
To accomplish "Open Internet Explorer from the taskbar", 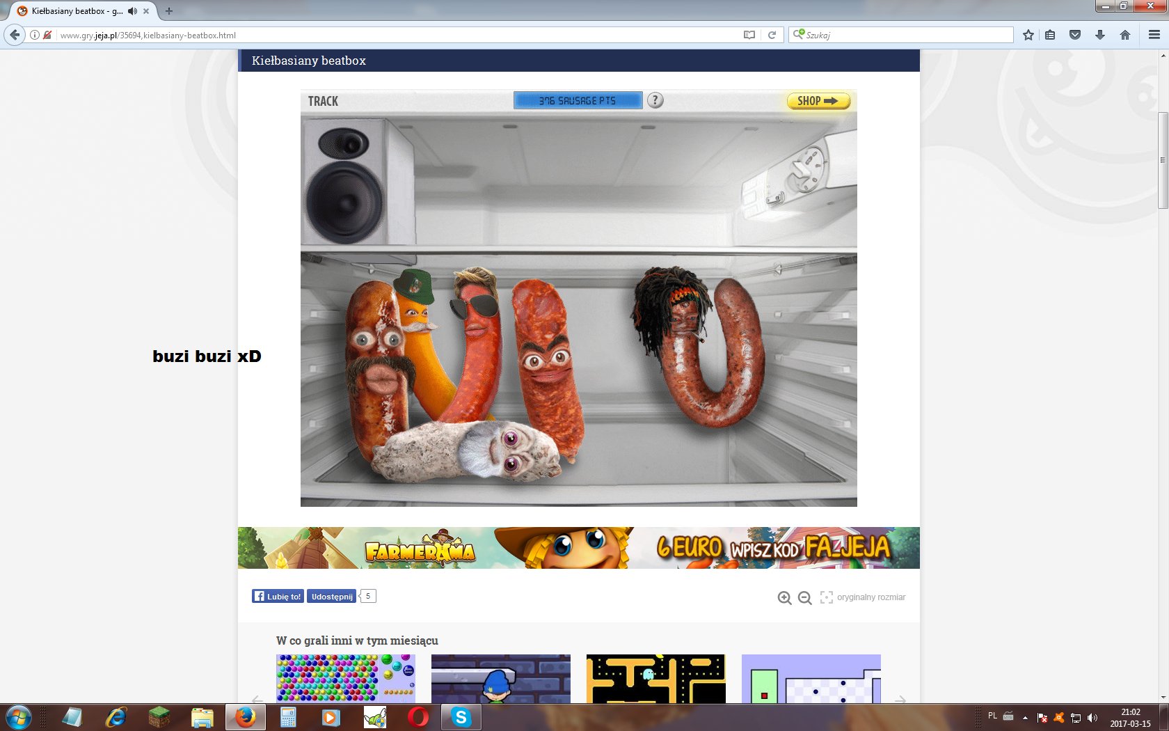I will coord(116,717).
